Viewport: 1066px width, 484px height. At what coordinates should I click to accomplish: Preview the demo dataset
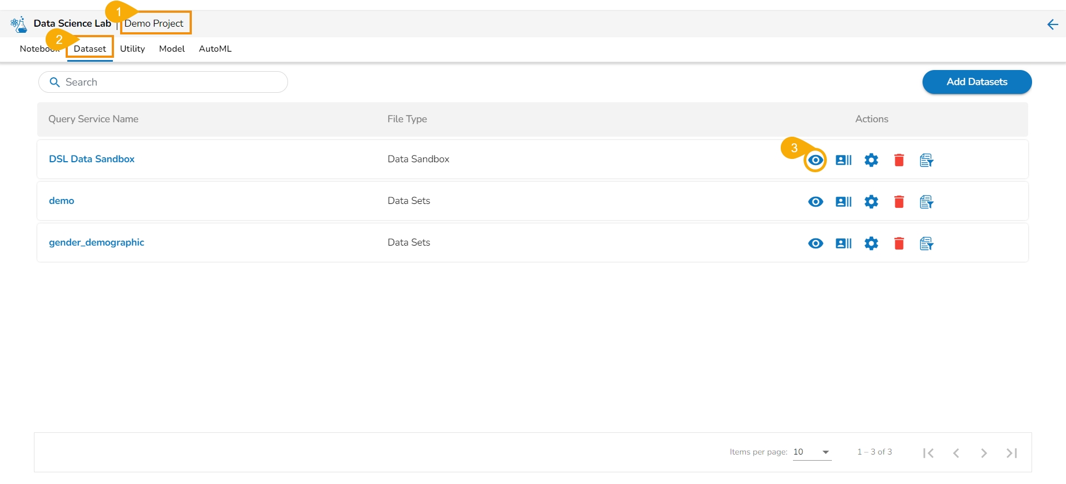click(815, 202)
